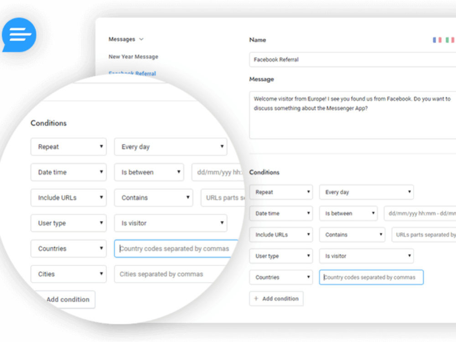This screenshot has height=342, width=456.
Task: Click the Country codes field in the magnified circle
Action: [x=176, y=249]
